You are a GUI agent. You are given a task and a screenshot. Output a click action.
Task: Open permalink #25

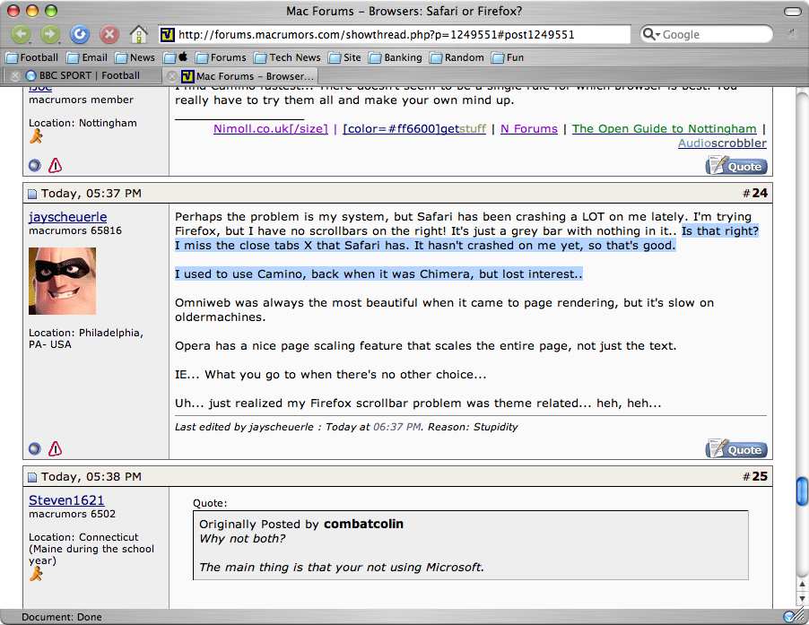[760, 476]
